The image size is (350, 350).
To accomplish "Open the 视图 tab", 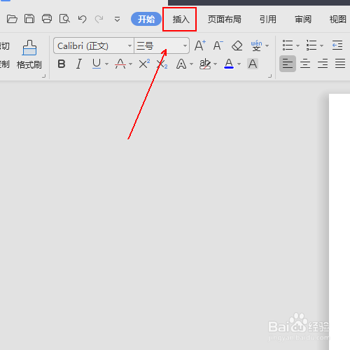I will pos(337,20).
